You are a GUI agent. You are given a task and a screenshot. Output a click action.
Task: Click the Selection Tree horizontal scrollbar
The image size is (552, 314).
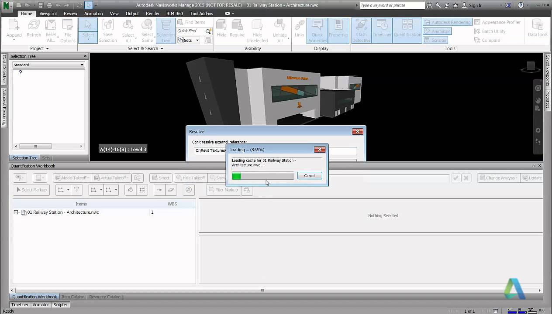click(x=48, y=146)
